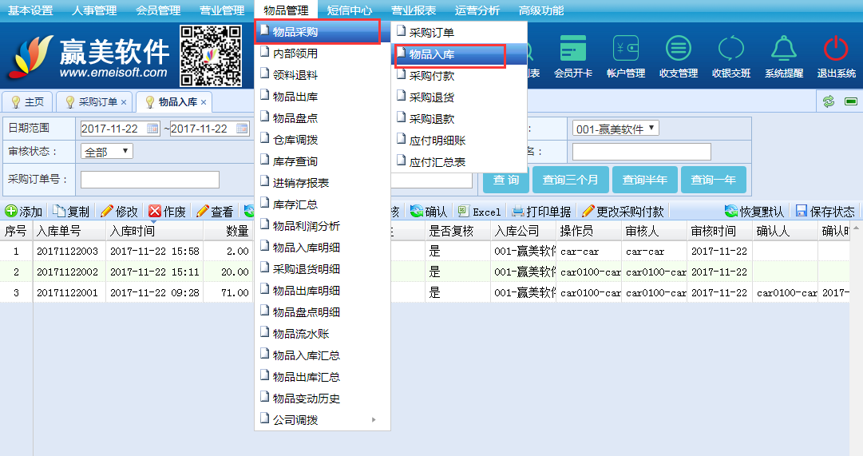This screenshot has width=863, height=456.
Task: Click the 采购订单号 input field
Action: click(x=149, y=180)
